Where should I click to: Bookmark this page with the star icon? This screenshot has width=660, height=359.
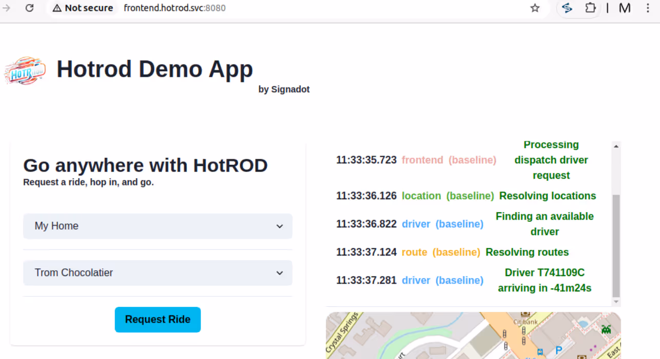click(535, 8)
